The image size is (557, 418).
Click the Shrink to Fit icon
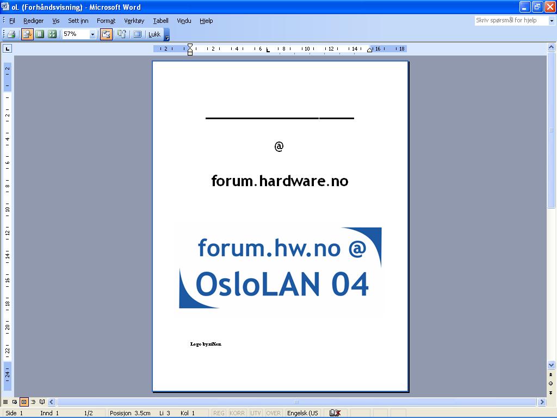pyautogui.click(x=122, y=34)
